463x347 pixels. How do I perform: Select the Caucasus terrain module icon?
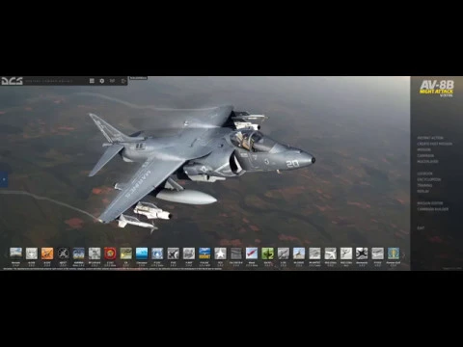pos(142,254)
